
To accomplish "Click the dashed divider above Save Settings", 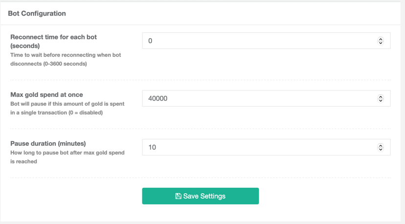I will point(201,178).
